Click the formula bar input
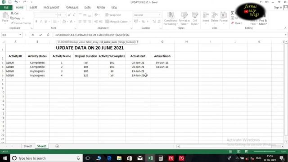 coord(168,35)
